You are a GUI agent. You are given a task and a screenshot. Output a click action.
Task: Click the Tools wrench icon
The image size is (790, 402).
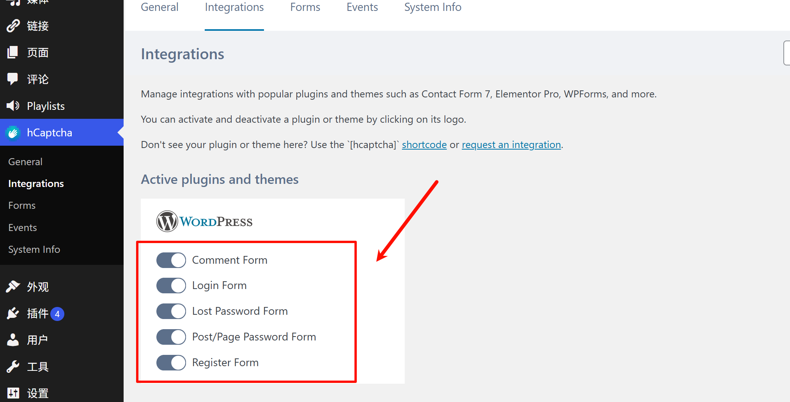coord(13,367)
